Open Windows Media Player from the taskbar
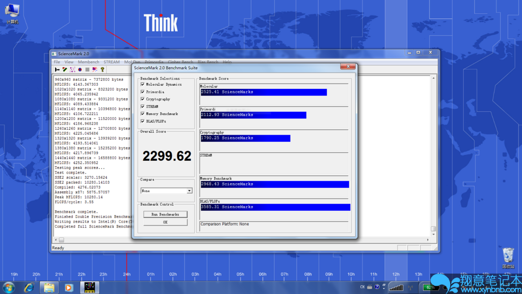Viewport: 522px width, 294px height. 69,287
